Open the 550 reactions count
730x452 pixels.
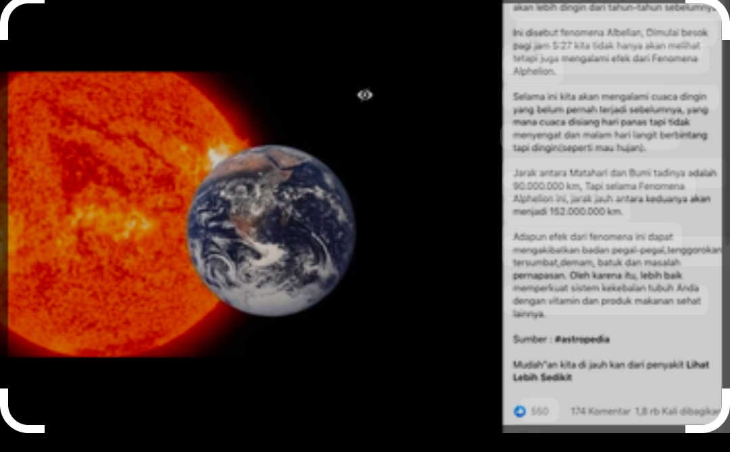pos(539,411)
